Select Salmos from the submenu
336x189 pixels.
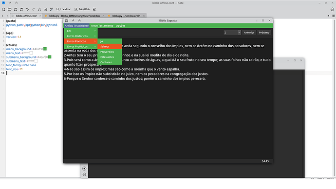coord(110,46)
